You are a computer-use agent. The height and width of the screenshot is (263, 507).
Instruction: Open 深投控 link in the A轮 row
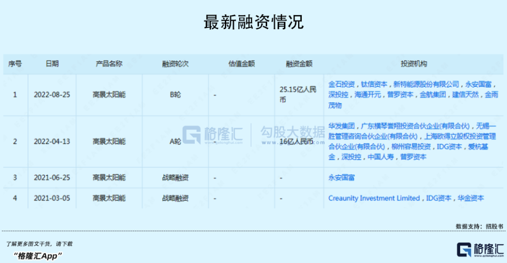tap(351, 157)
